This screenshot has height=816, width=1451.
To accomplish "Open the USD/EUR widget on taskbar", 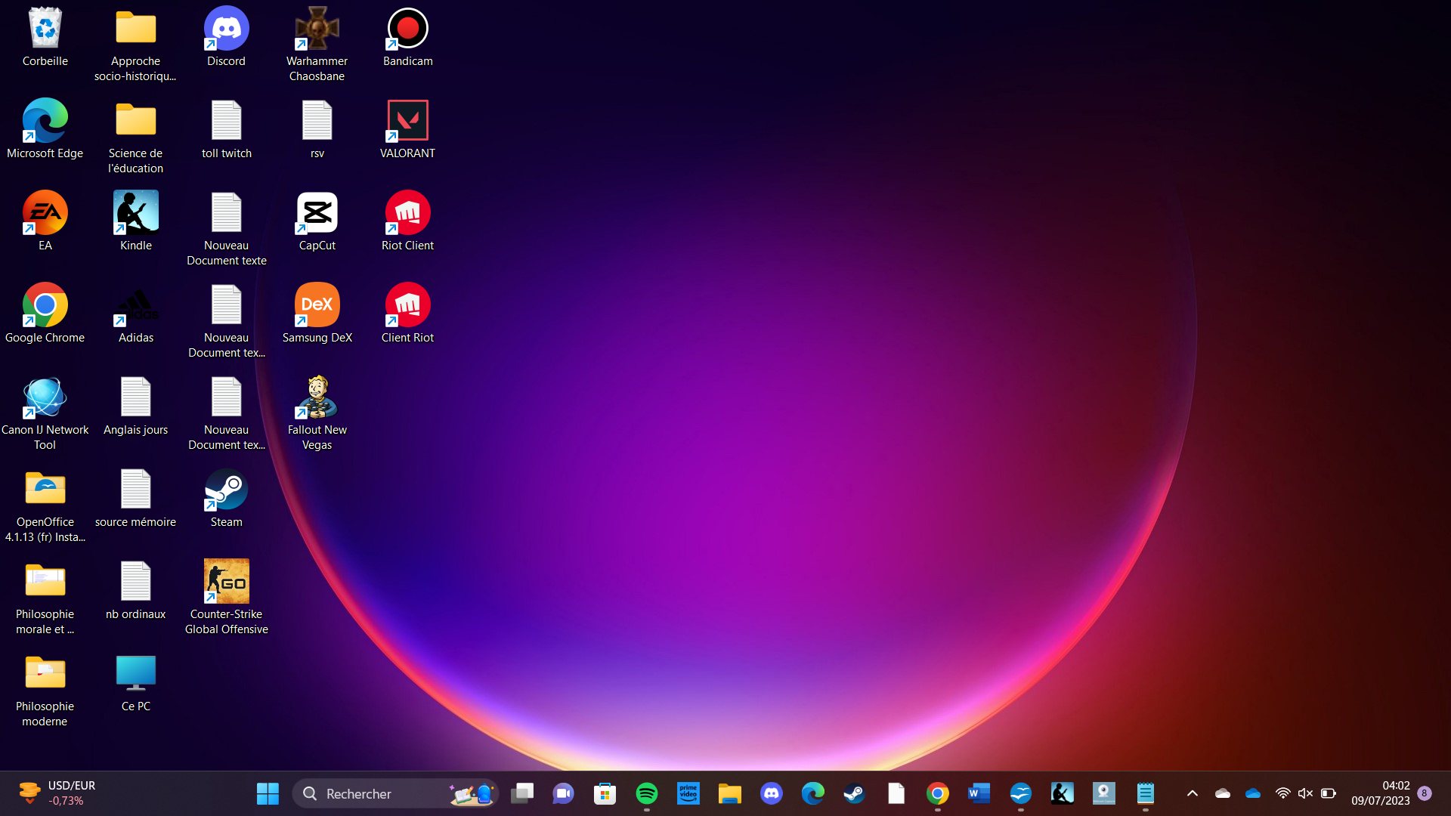I will pyautogui.click(x=57, y=793).
